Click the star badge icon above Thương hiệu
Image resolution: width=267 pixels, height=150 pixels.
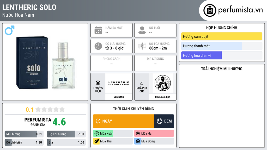98,83
